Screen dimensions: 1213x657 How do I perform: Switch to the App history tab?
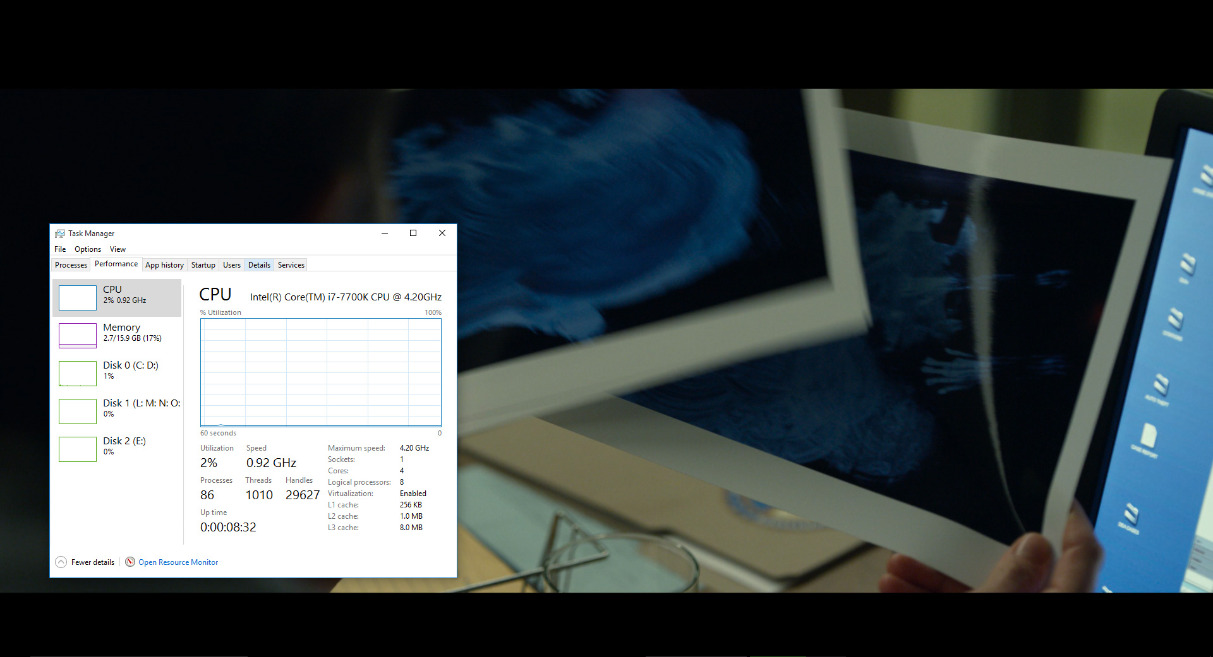(x=164, y=265)
